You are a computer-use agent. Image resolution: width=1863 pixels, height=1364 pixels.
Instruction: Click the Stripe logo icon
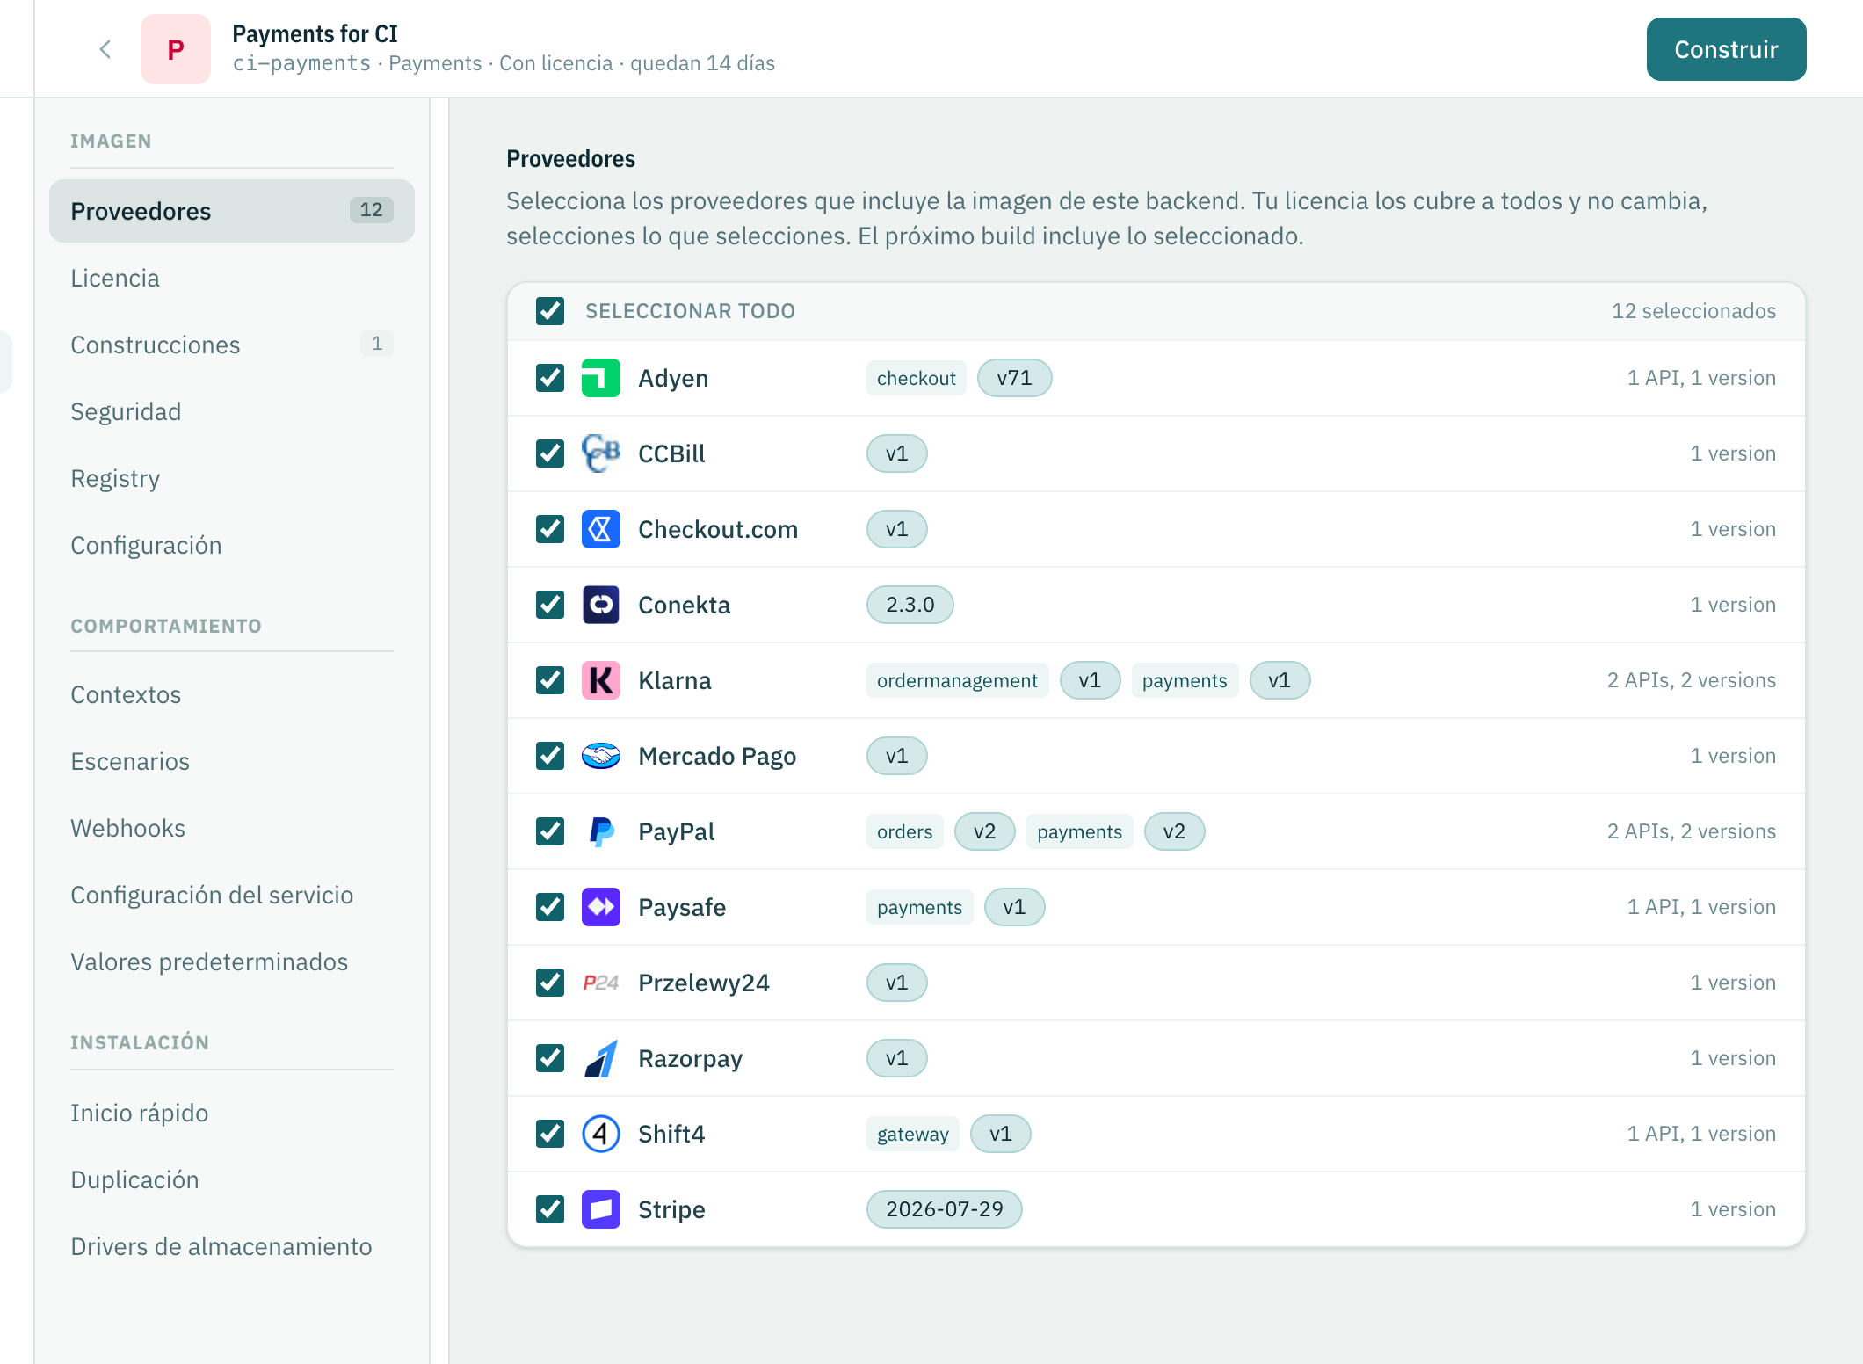click(601, 1209)
